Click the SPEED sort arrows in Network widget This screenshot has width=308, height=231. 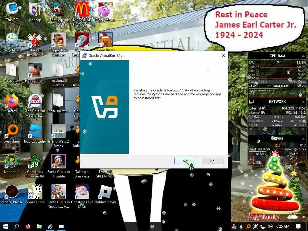[277, 117]
